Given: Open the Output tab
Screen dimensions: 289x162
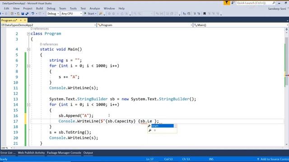Looking at the screenshot, I should pyautogui.click(x=88, y=153).
